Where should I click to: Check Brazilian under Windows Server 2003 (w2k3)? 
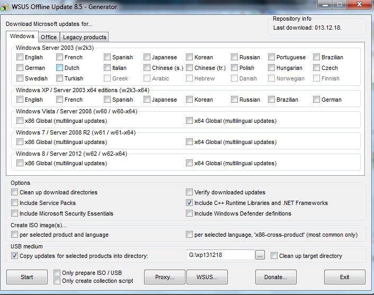click(316, 57)
